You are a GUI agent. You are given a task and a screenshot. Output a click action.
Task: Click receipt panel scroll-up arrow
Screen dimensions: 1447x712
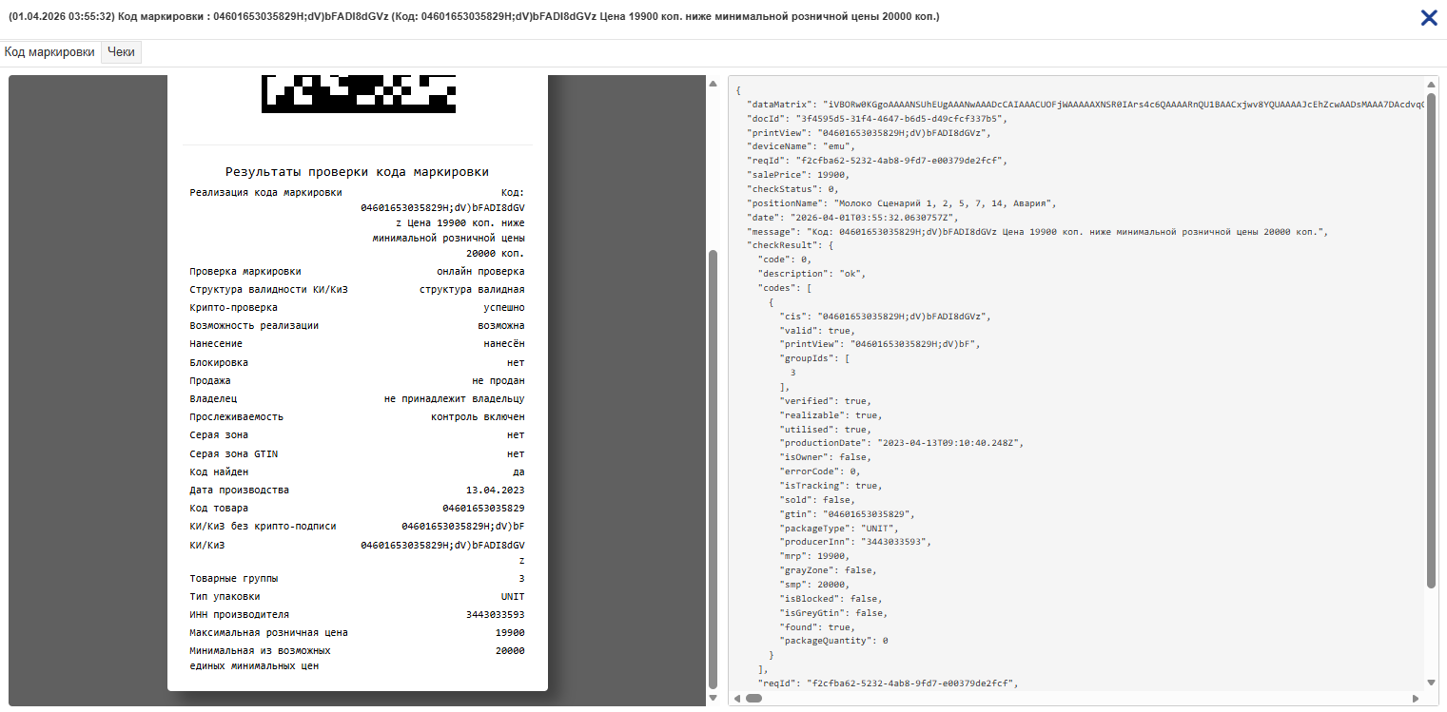pos(713,84)
